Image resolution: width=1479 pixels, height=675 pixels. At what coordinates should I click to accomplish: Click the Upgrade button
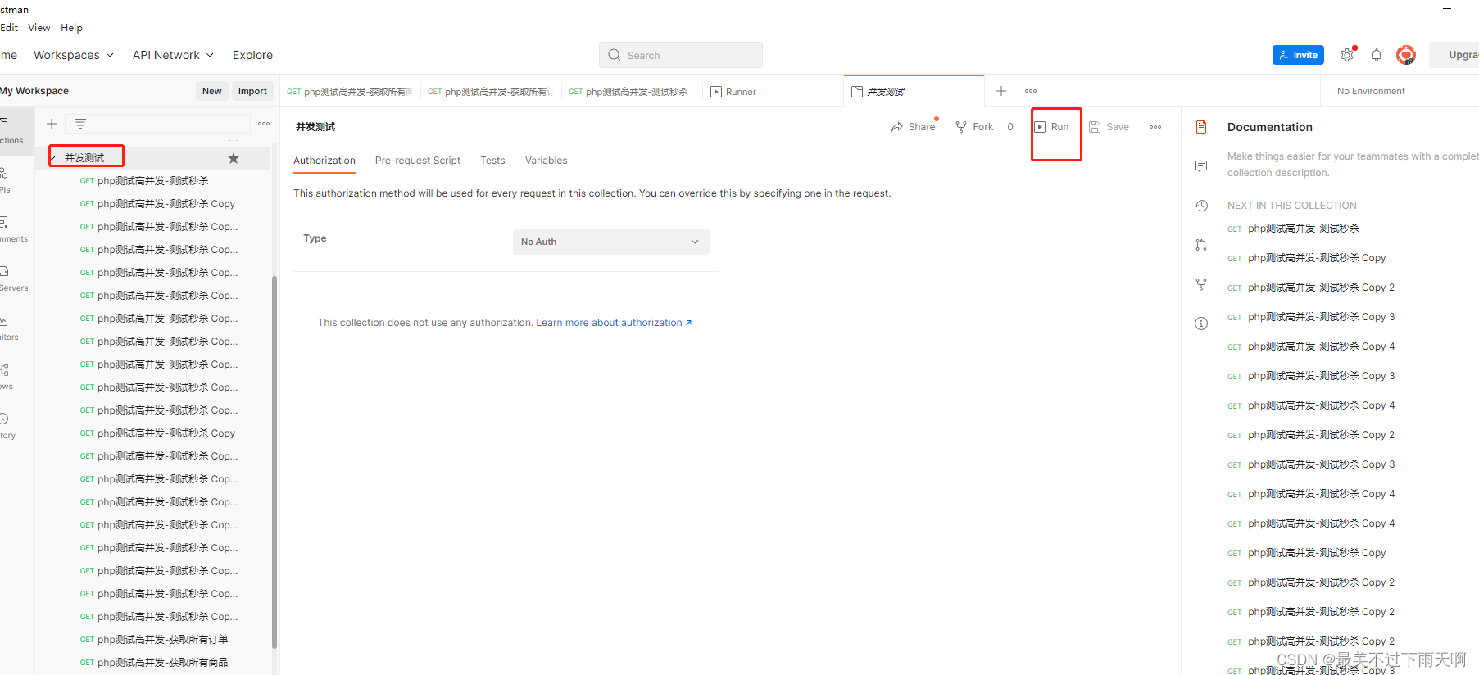click(1454, 55)
